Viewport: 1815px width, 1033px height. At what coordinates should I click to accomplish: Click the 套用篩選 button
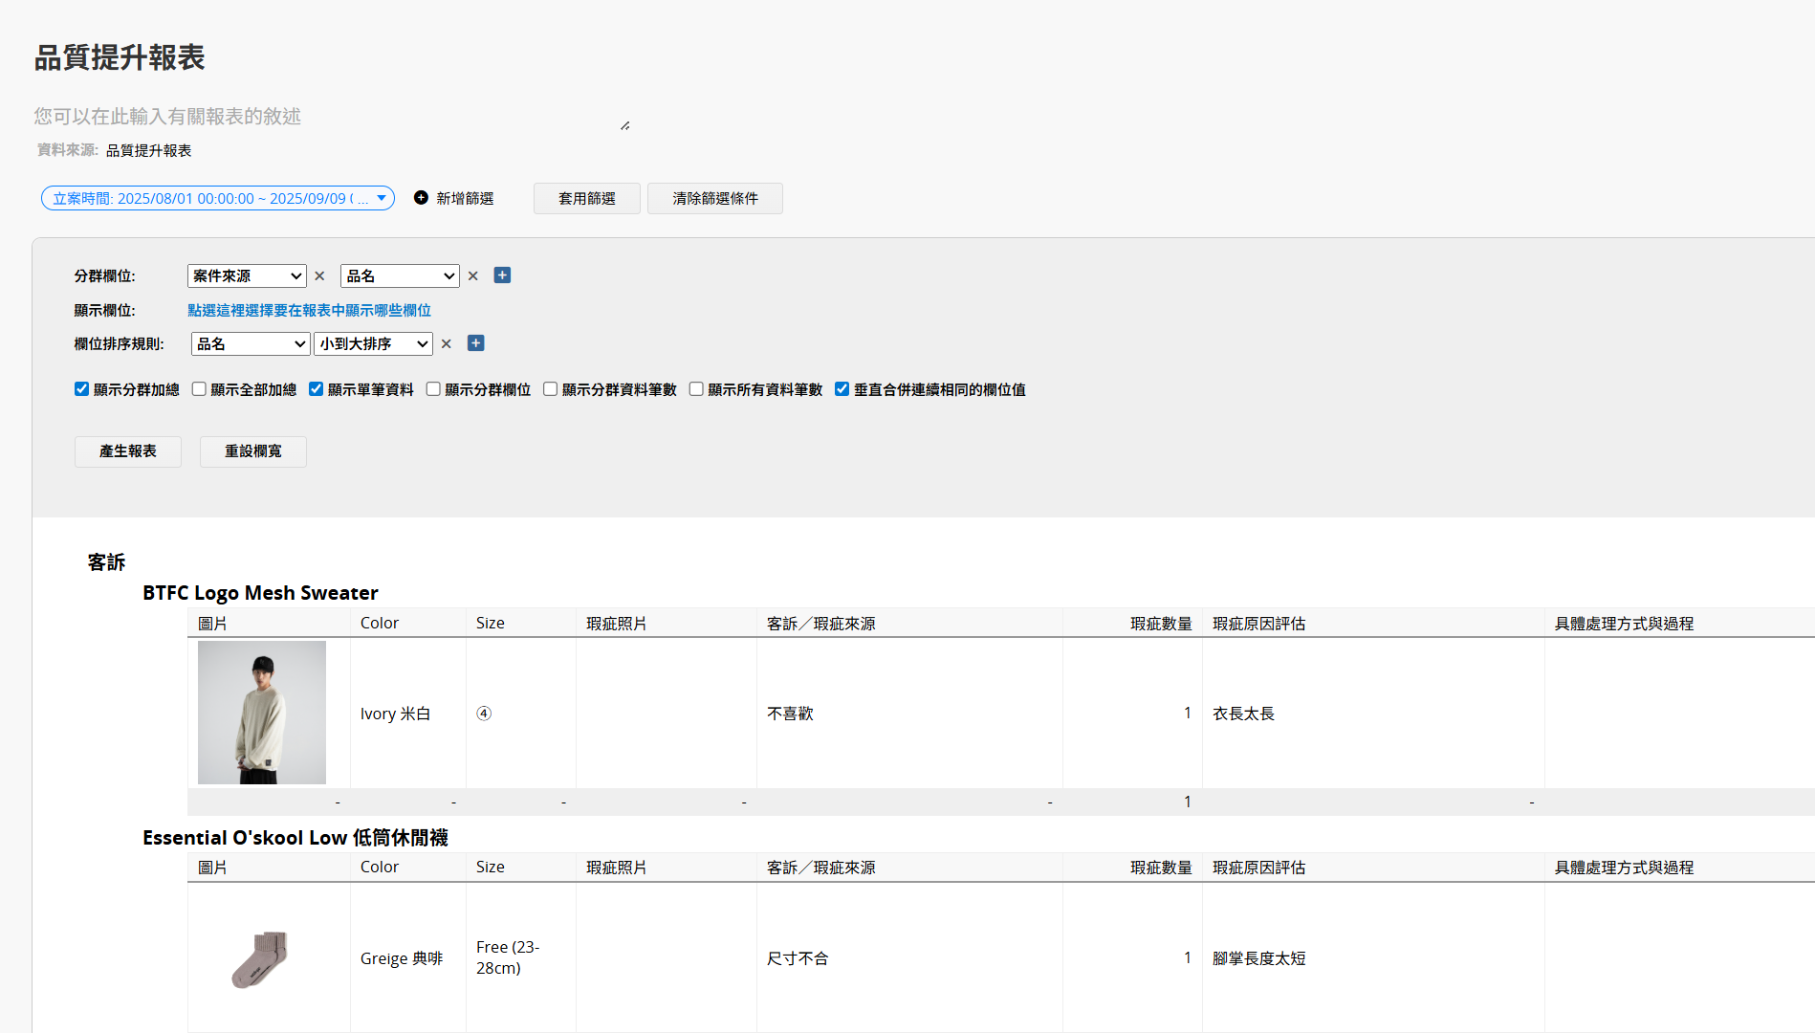[586, 199]
